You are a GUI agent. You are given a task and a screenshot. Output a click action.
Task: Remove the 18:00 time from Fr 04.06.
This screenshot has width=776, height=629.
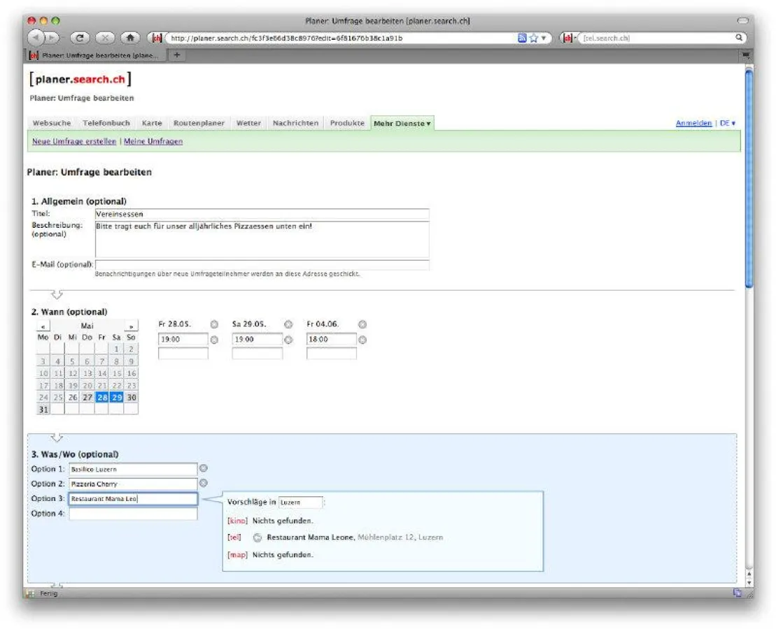(362, 340)
